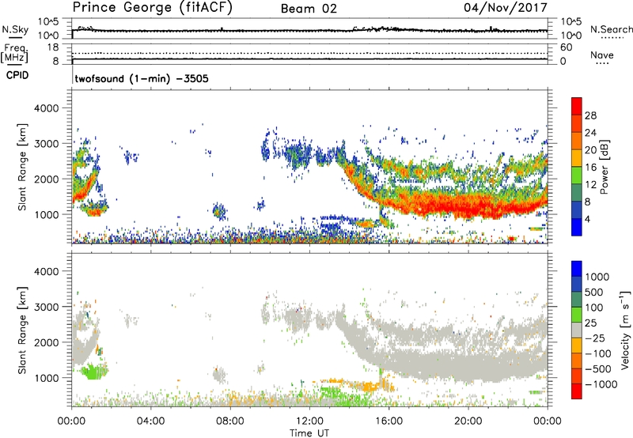Click the title 'Prince George (fitACF)'
The height and width of the screenshot is (438, 633).
tap(152, 8)
